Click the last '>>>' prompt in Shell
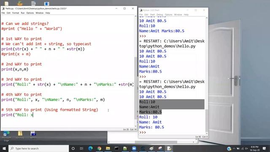This screenshot has height=152, width=270. coord(143,132)
